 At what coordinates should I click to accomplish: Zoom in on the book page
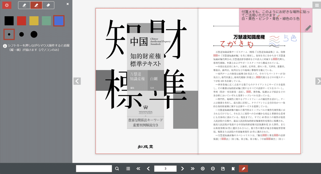(203, 168)
